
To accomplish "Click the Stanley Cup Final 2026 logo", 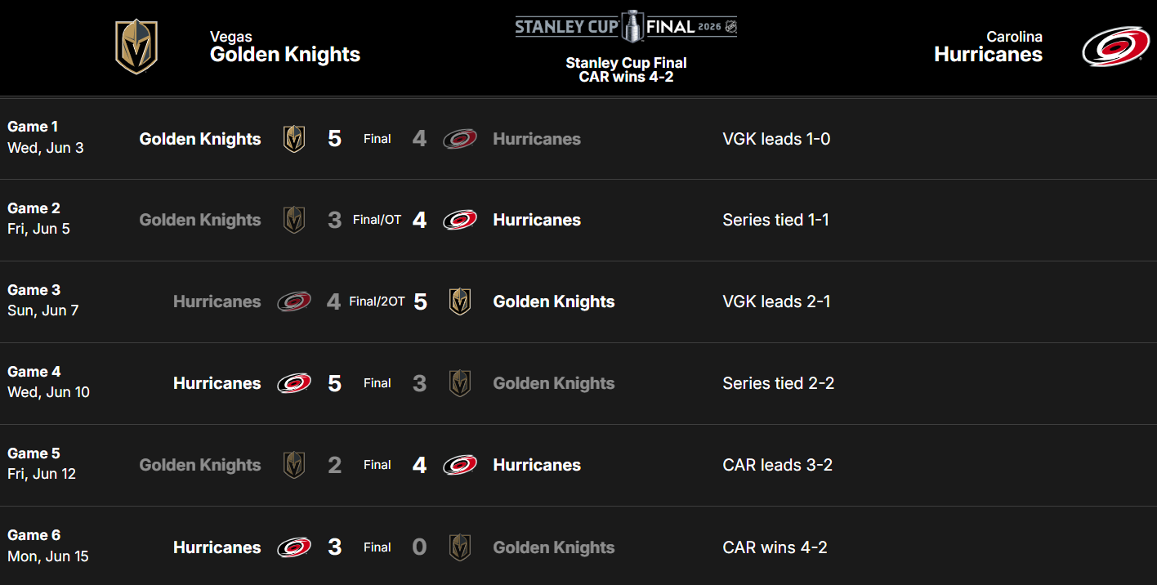I will (x=626, y=27).
